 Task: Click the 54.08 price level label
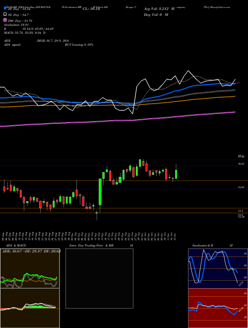pos(241,187)
